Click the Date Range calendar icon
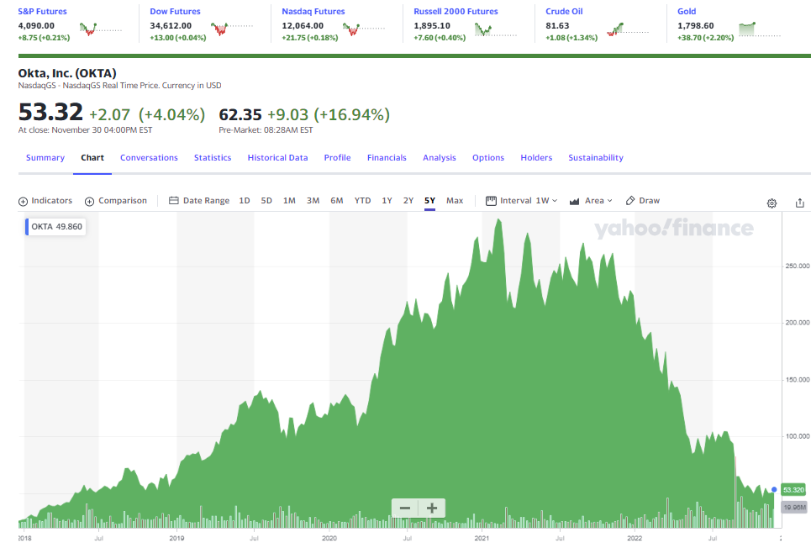The width and height of the screenshot is (811, 548). (174, 200)
